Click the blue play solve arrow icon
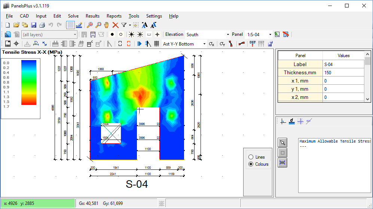 point(140,44)
